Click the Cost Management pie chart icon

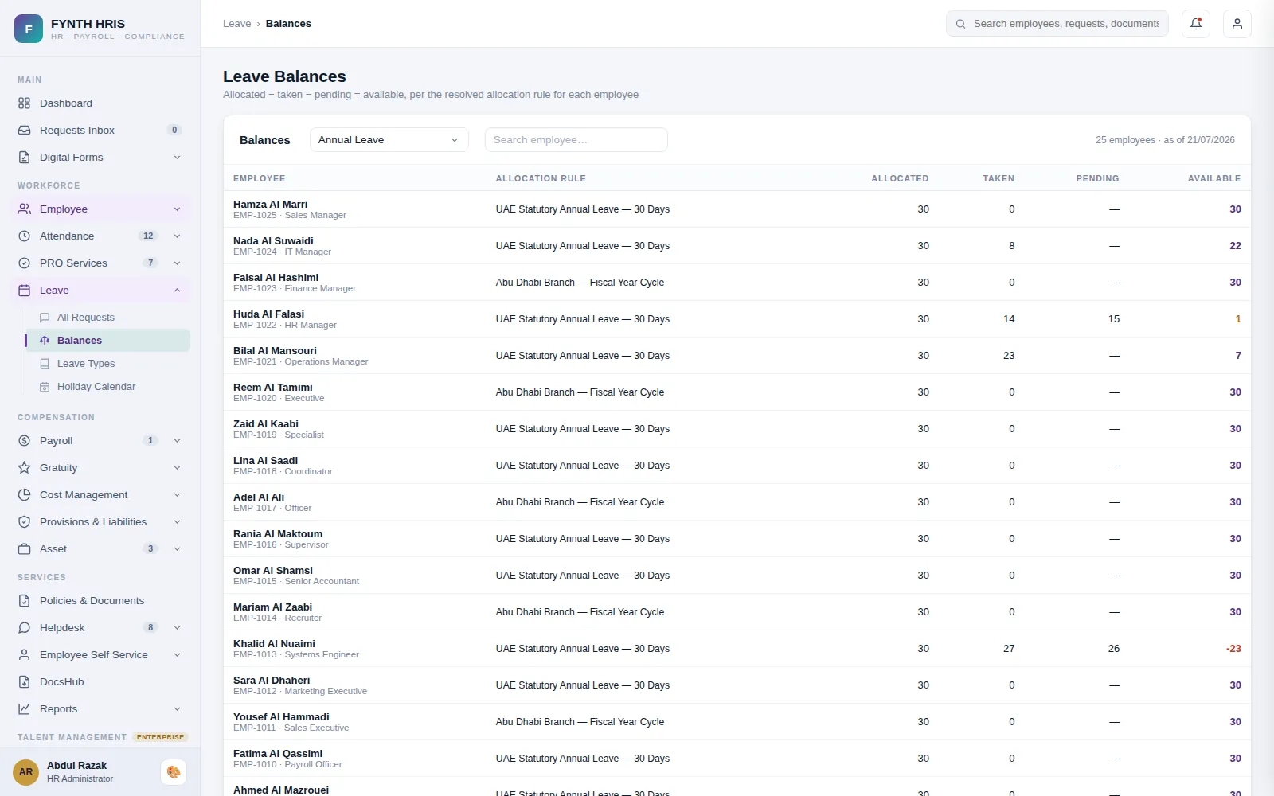coord(24,495)
